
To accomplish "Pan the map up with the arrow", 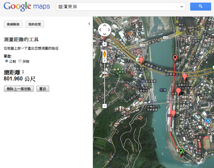I will tap(105, 26).
